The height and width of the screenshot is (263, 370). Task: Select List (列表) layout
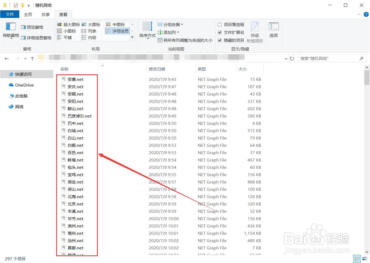pyautogui.click(x=89, y=31)
